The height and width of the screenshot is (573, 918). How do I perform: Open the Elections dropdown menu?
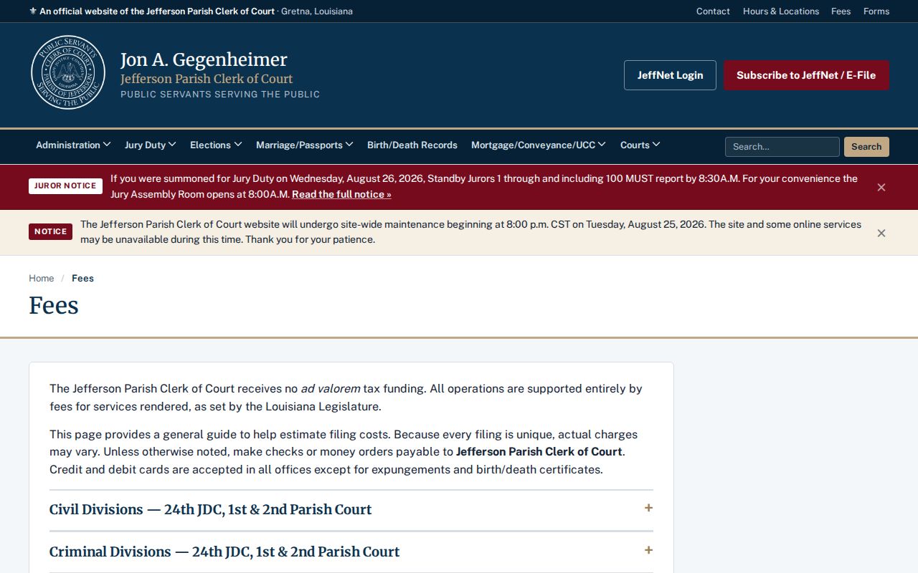[216, 145]
